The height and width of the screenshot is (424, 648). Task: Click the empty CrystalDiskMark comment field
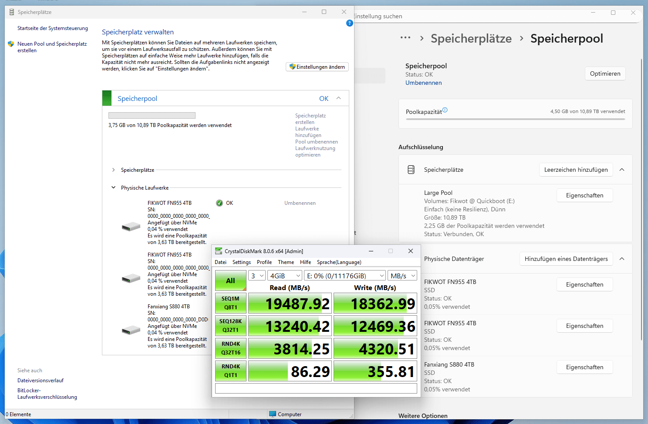pos(316,388)
